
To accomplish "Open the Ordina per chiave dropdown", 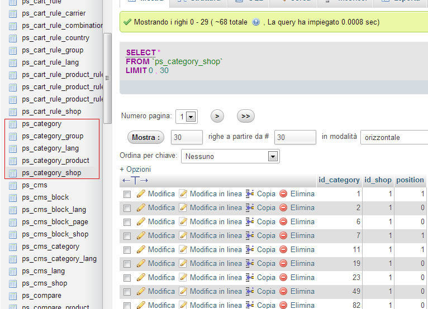I will (x=230, y=156).
